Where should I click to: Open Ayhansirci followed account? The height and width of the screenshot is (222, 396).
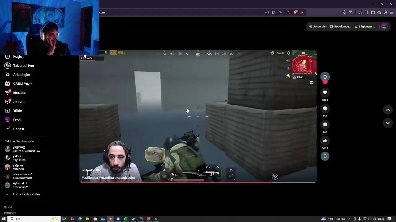[x=16, y=185]
